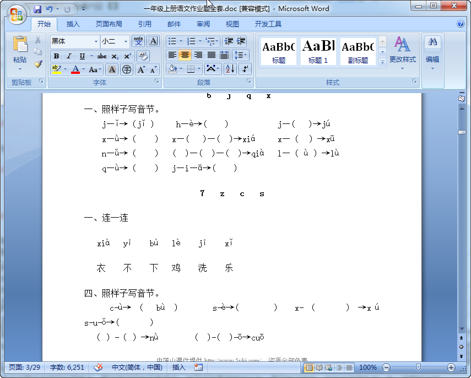The width and height of the screenshot is (471, 378).
Task: Open line spacing dropdown
Action: (240, 55)
